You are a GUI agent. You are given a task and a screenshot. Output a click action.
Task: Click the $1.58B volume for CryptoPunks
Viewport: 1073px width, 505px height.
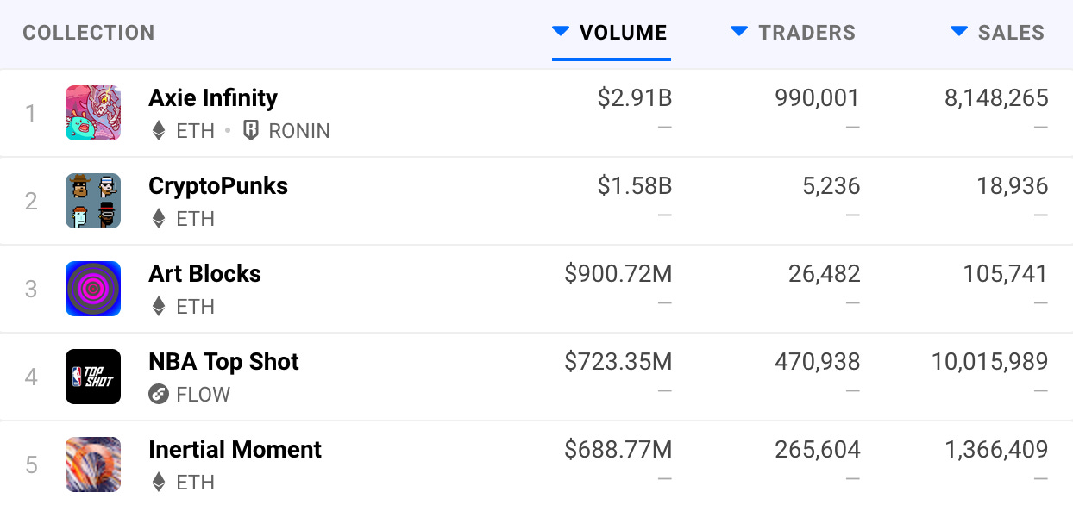pyautogui.click(x=635, y=186)
